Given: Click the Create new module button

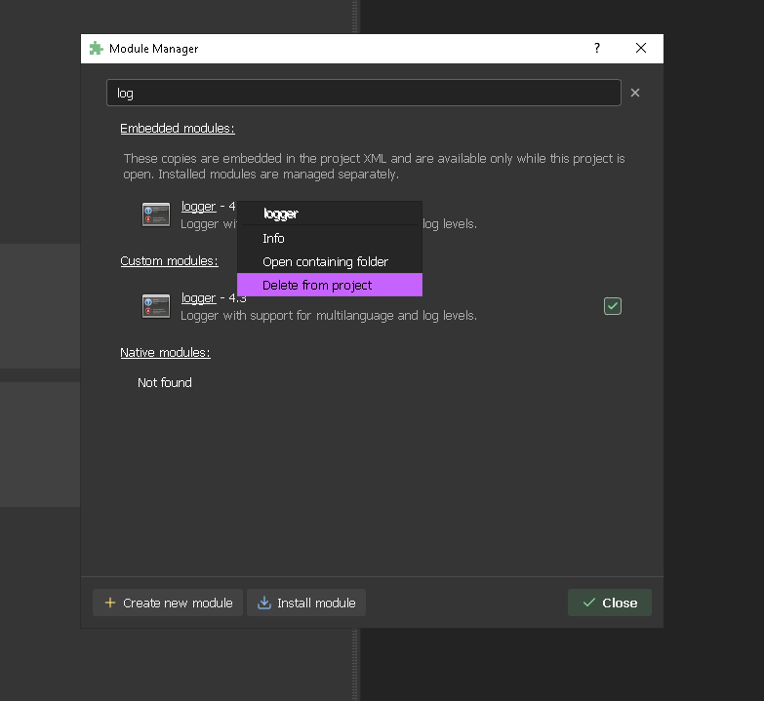Looking at the screenshot, I should point(168,603).
